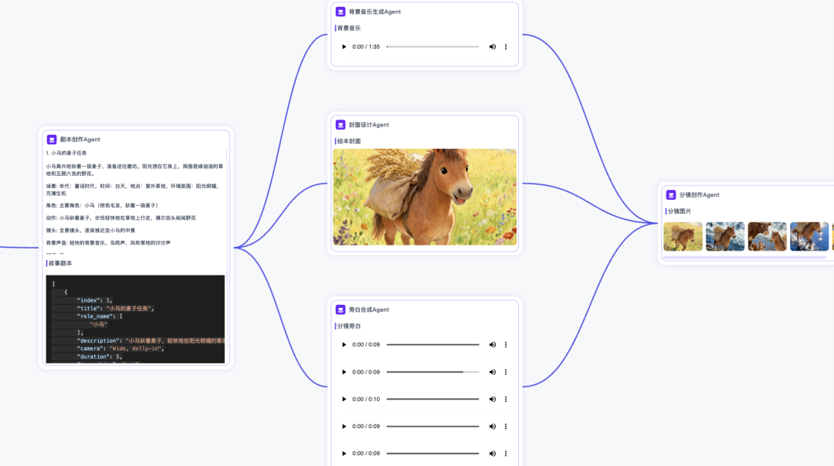834x466 pixels.
Task: Play the 0:10 long 分镜旁白 clip
Action: click(x=344, y=399)
